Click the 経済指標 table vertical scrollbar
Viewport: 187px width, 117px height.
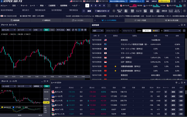click(x=186, y=49)
